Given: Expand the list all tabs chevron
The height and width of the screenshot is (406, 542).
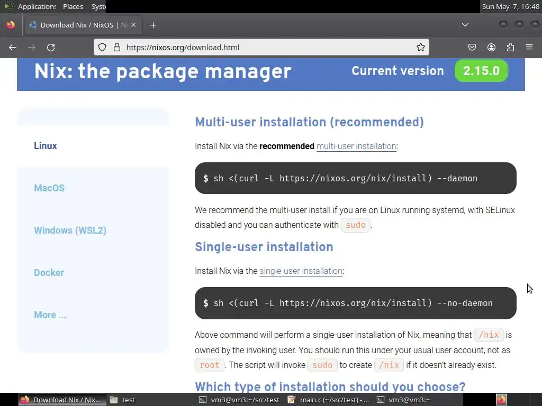Looking at the screenshot, I should [x=465, y=25].
